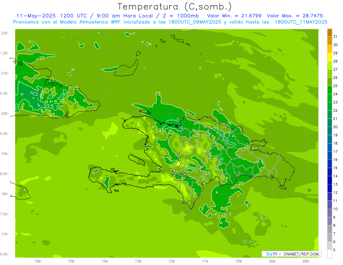Click the colorbar scale label '26'
Viewport: 343px width, 265px height.
click(x=336, y=77)
